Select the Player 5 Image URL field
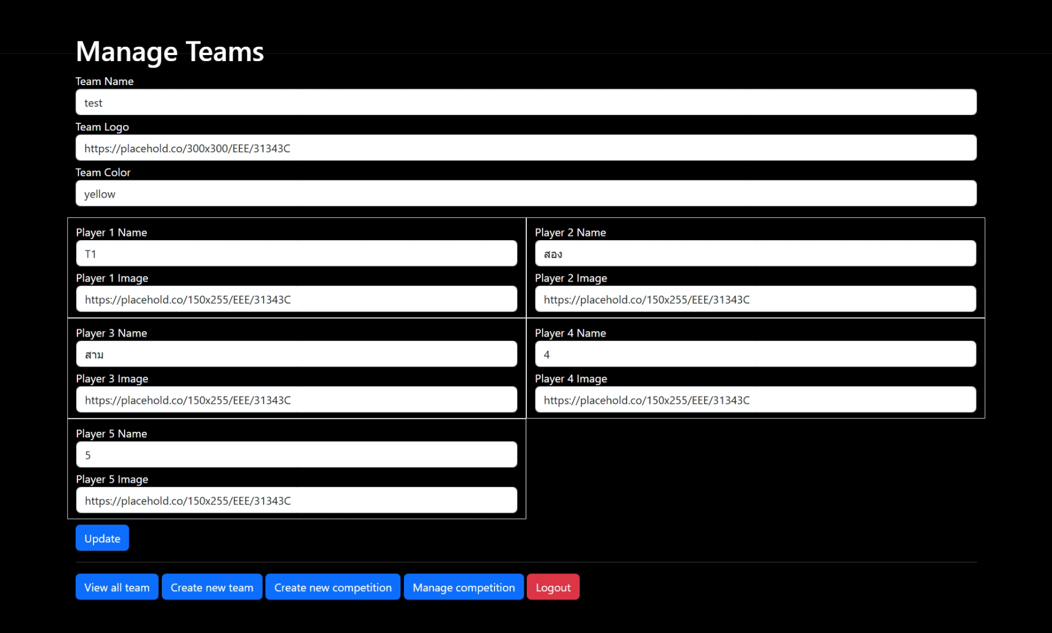Viewport: 1052px width, 633px height. [x=296, y=500]
